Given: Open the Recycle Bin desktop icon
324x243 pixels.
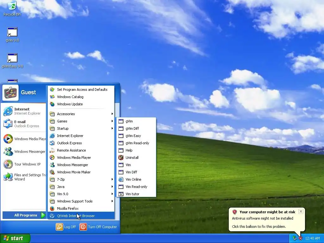Looking at the screenshot, I should point(12,9).
